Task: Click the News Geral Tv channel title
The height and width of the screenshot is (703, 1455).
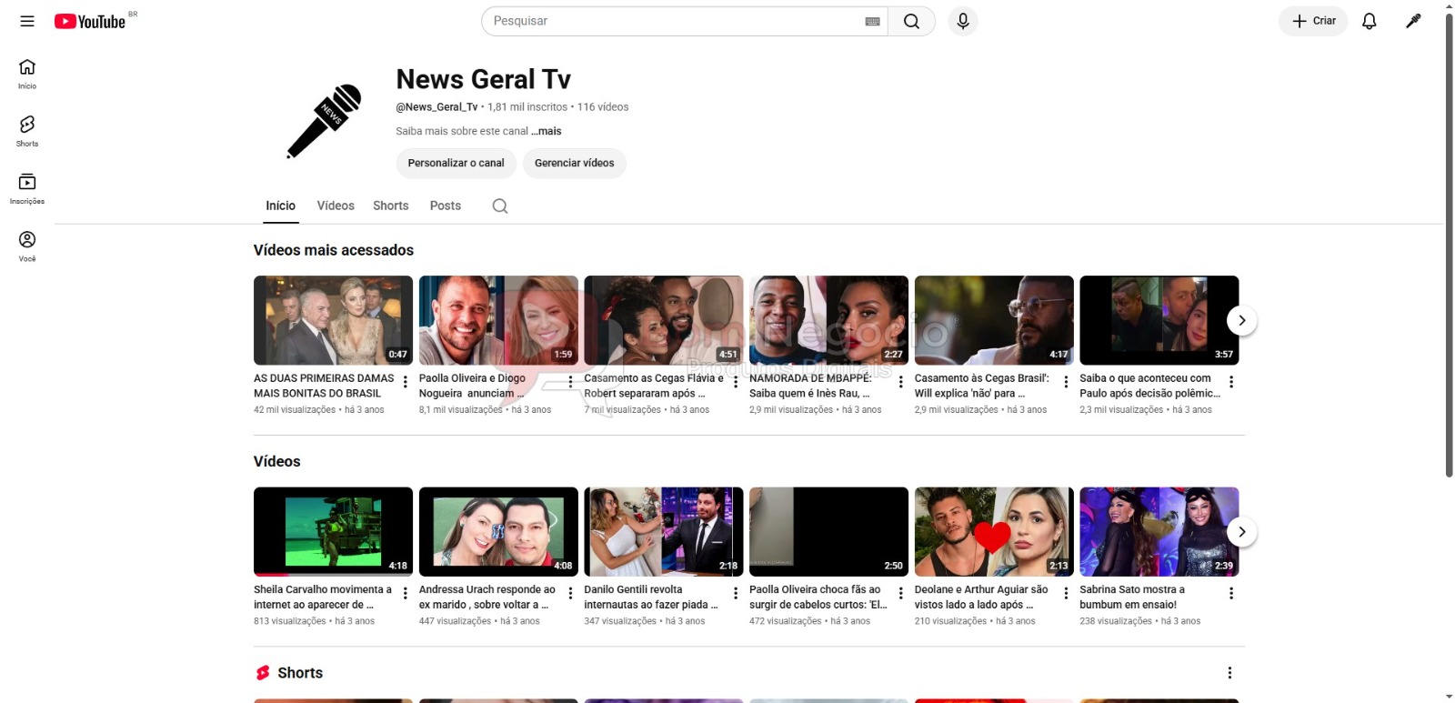Action: click(x=483, y=80)
